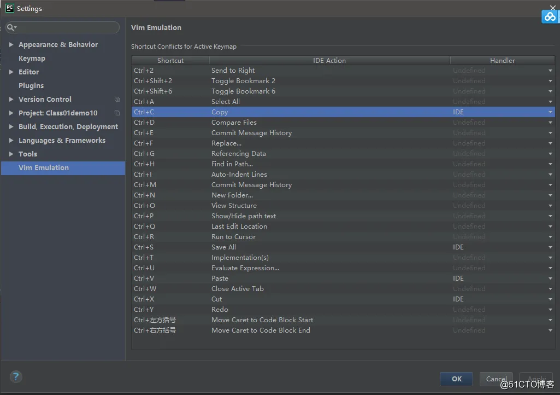This screenshot has height=395, width=560.
Task: Click the PyCharm logo in title bar
Action: [9, 8]
